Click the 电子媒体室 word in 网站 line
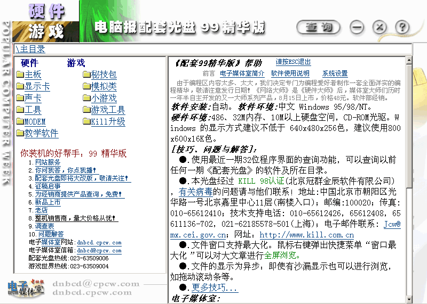The height and width of the screenshot is (304, 427). click(45, 242)
